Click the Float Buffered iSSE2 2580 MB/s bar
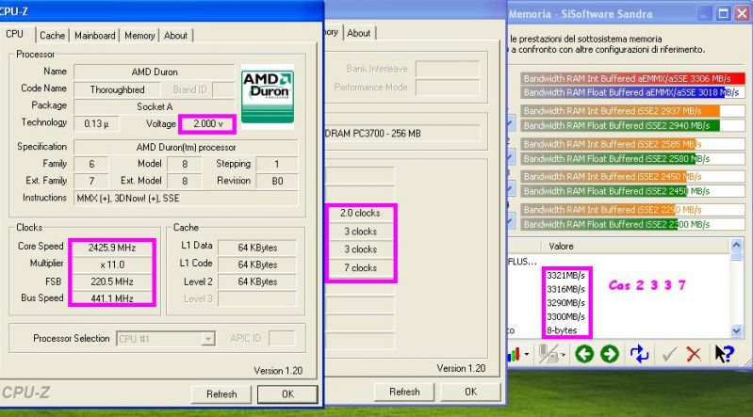Image resolution: width=753 pixels, height=417 pixels. point(633,158)
